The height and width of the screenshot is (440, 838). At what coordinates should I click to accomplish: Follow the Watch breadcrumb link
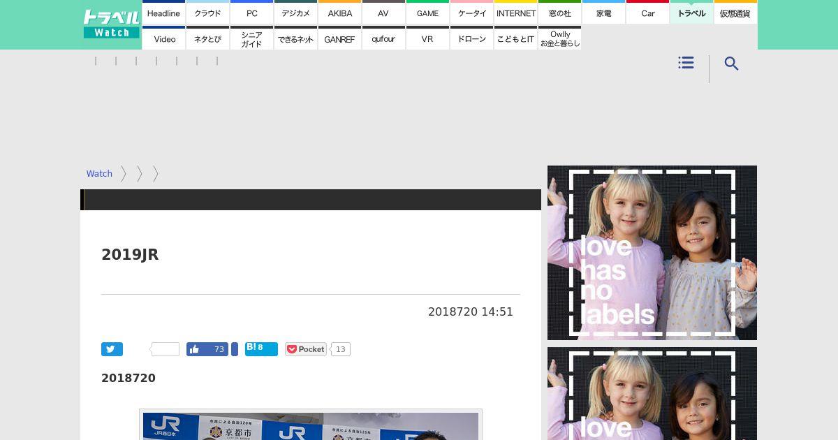coord(99,174)
